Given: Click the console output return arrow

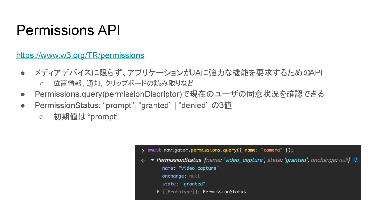Looking at the screenshot, I should point(143,160).
